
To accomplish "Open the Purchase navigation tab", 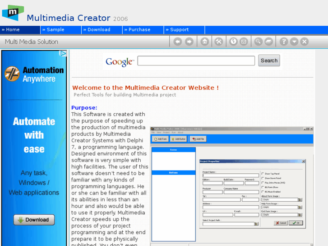I will [x=143, y=30].
